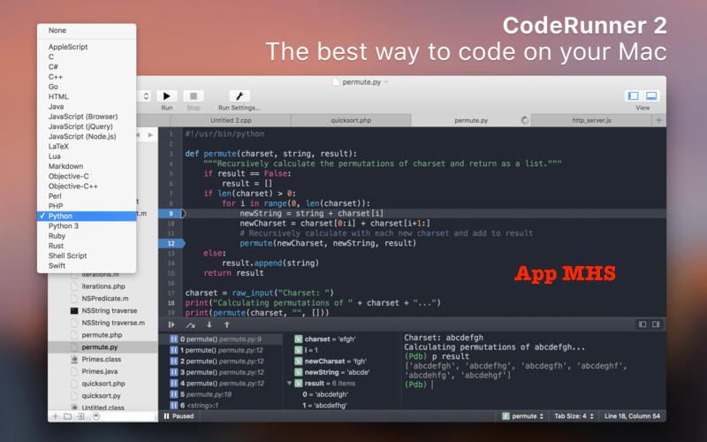The image size is (707, 442).
Task: Open Run Settings wrench icon
Action: (239, 96)
